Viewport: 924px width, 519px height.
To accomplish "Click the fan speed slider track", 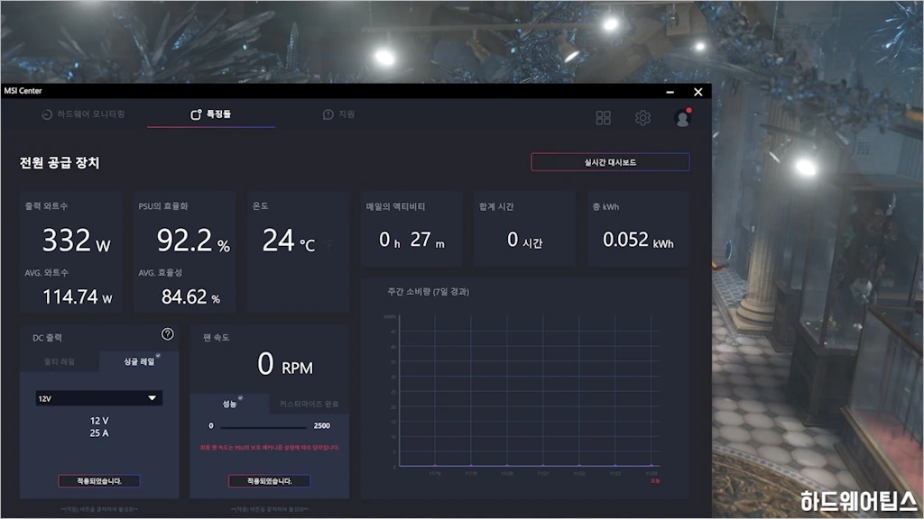I will tap(263, 427).
